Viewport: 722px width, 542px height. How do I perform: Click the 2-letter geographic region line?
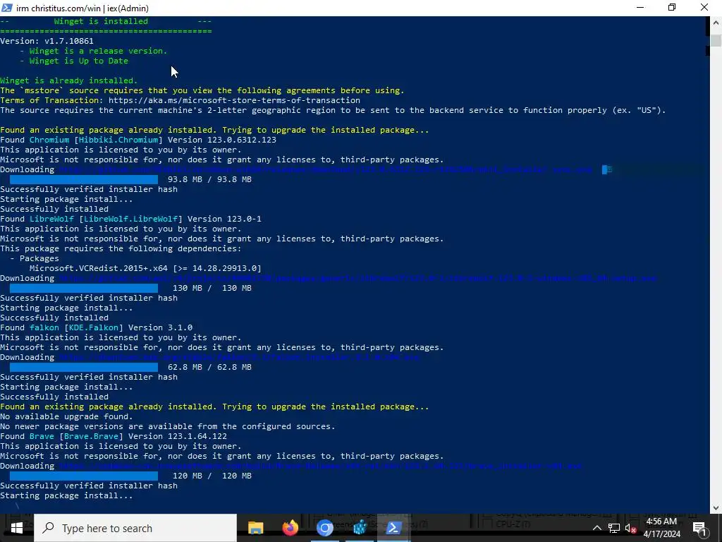pyautogui.click(x=333, y=110)
